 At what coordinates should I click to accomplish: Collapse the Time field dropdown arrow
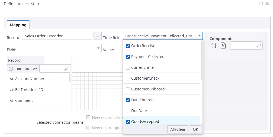pyautogui.click(x=200, y=36)
